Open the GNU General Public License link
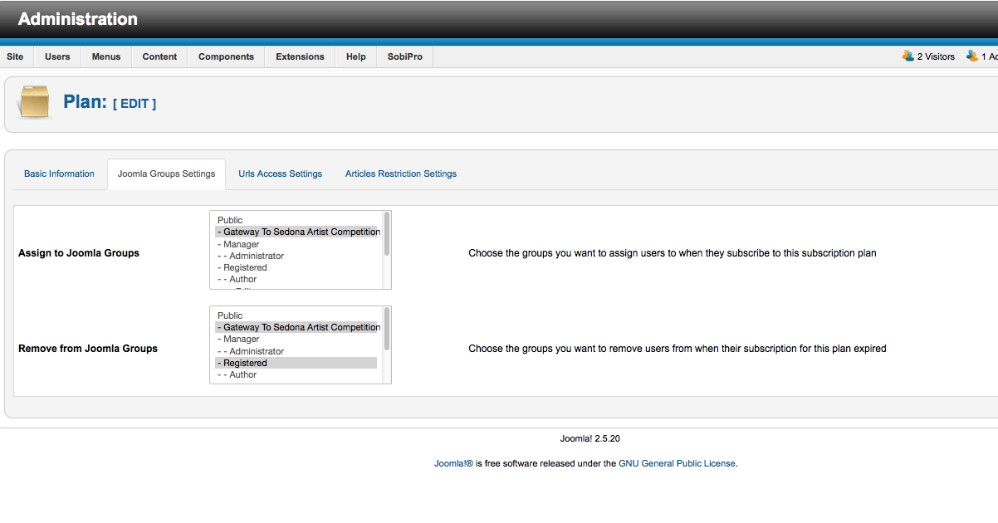998x523 pixels. (677, 463)
